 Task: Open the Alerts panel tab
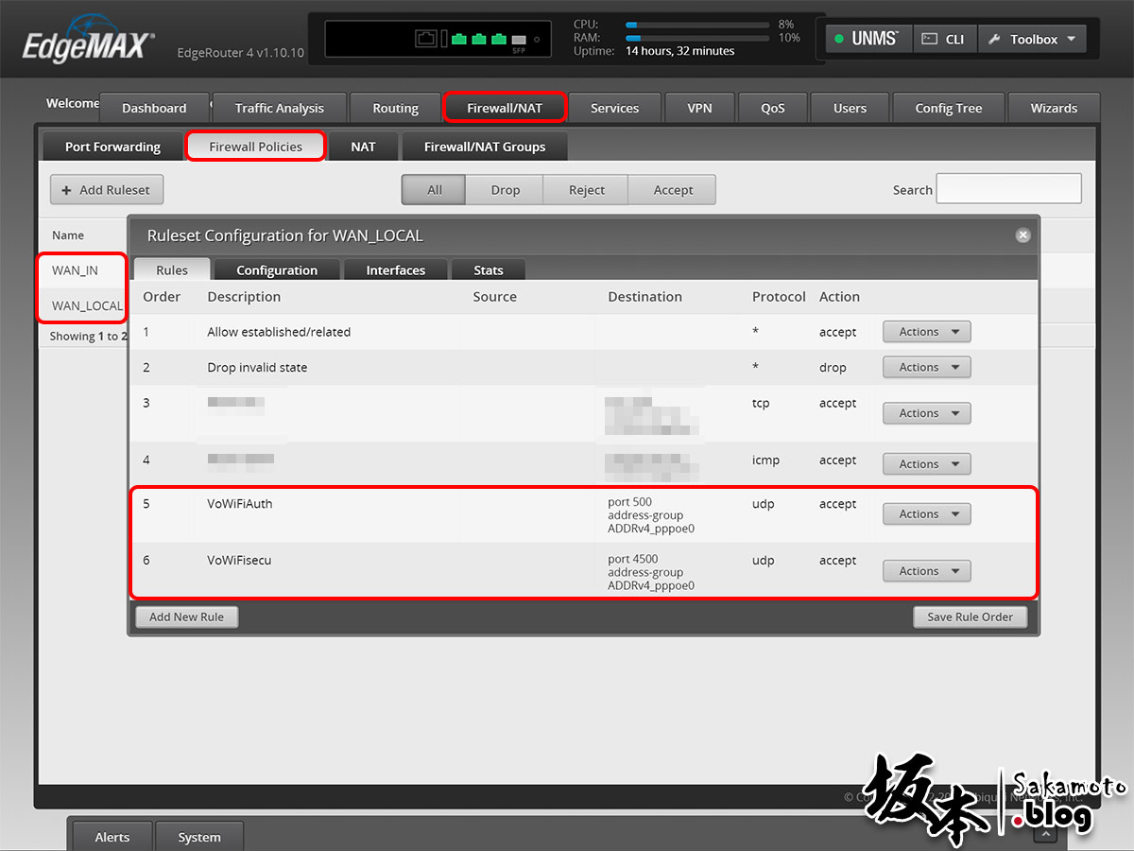point(112,837)
